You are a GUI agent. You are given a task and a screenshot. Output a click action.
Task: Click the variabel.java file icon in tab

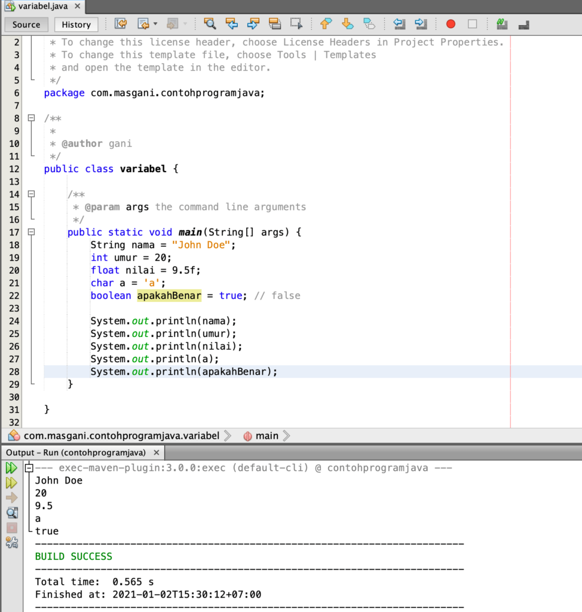click(x=10, y=6)
